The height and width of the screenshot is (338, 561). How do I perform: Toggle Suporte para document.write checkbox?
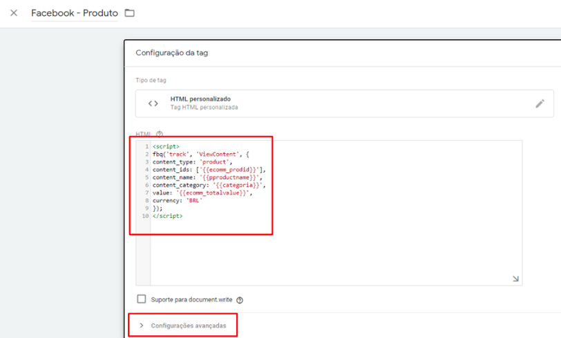142,299
